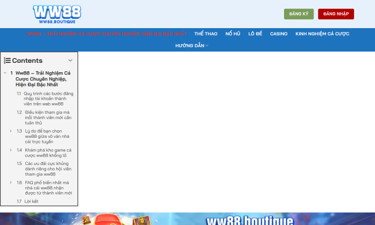Go to section 1.3 Lý do để bạn chọn ww88
This screenshot has height=225, width=375.
coord(47,136)
